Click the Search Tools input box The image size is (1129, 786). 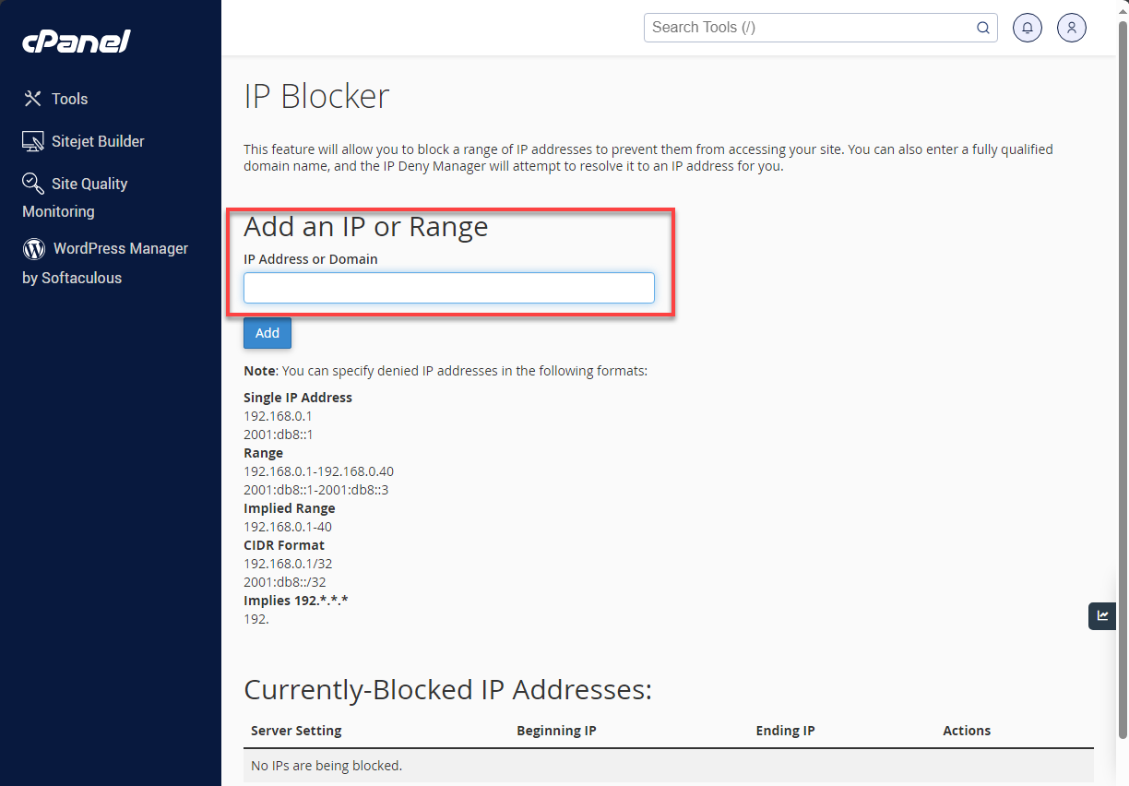tap(812, 28)
